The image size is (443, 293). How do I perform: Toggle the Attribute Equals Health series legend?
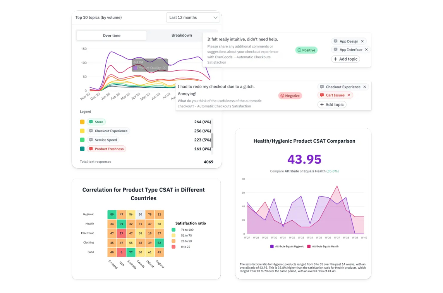[323, 247]
